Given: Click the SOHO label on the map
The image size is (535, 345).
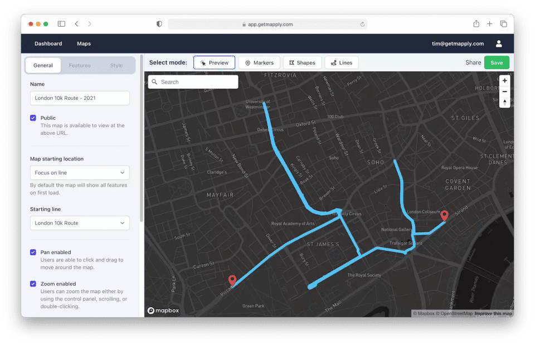Looking at the screenshot, I should [375, 163].
